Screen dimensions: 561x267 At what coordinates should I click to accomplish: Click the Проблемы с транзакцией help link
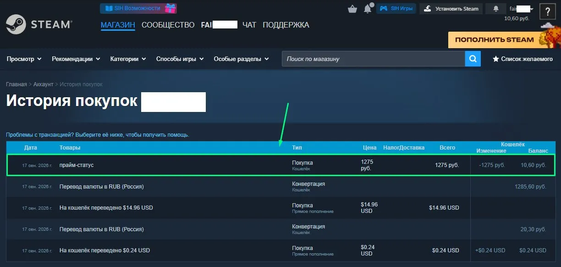click(97, 135)
